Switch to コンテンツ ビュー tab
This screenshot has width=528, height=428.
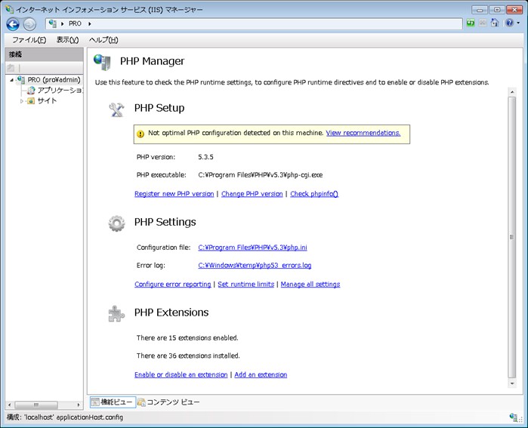pyautogui.click(x=168, y=402)
